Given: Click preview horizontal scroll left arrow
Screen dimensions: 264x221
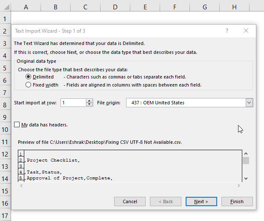Looking at the screenshot, I should (21, 185).
